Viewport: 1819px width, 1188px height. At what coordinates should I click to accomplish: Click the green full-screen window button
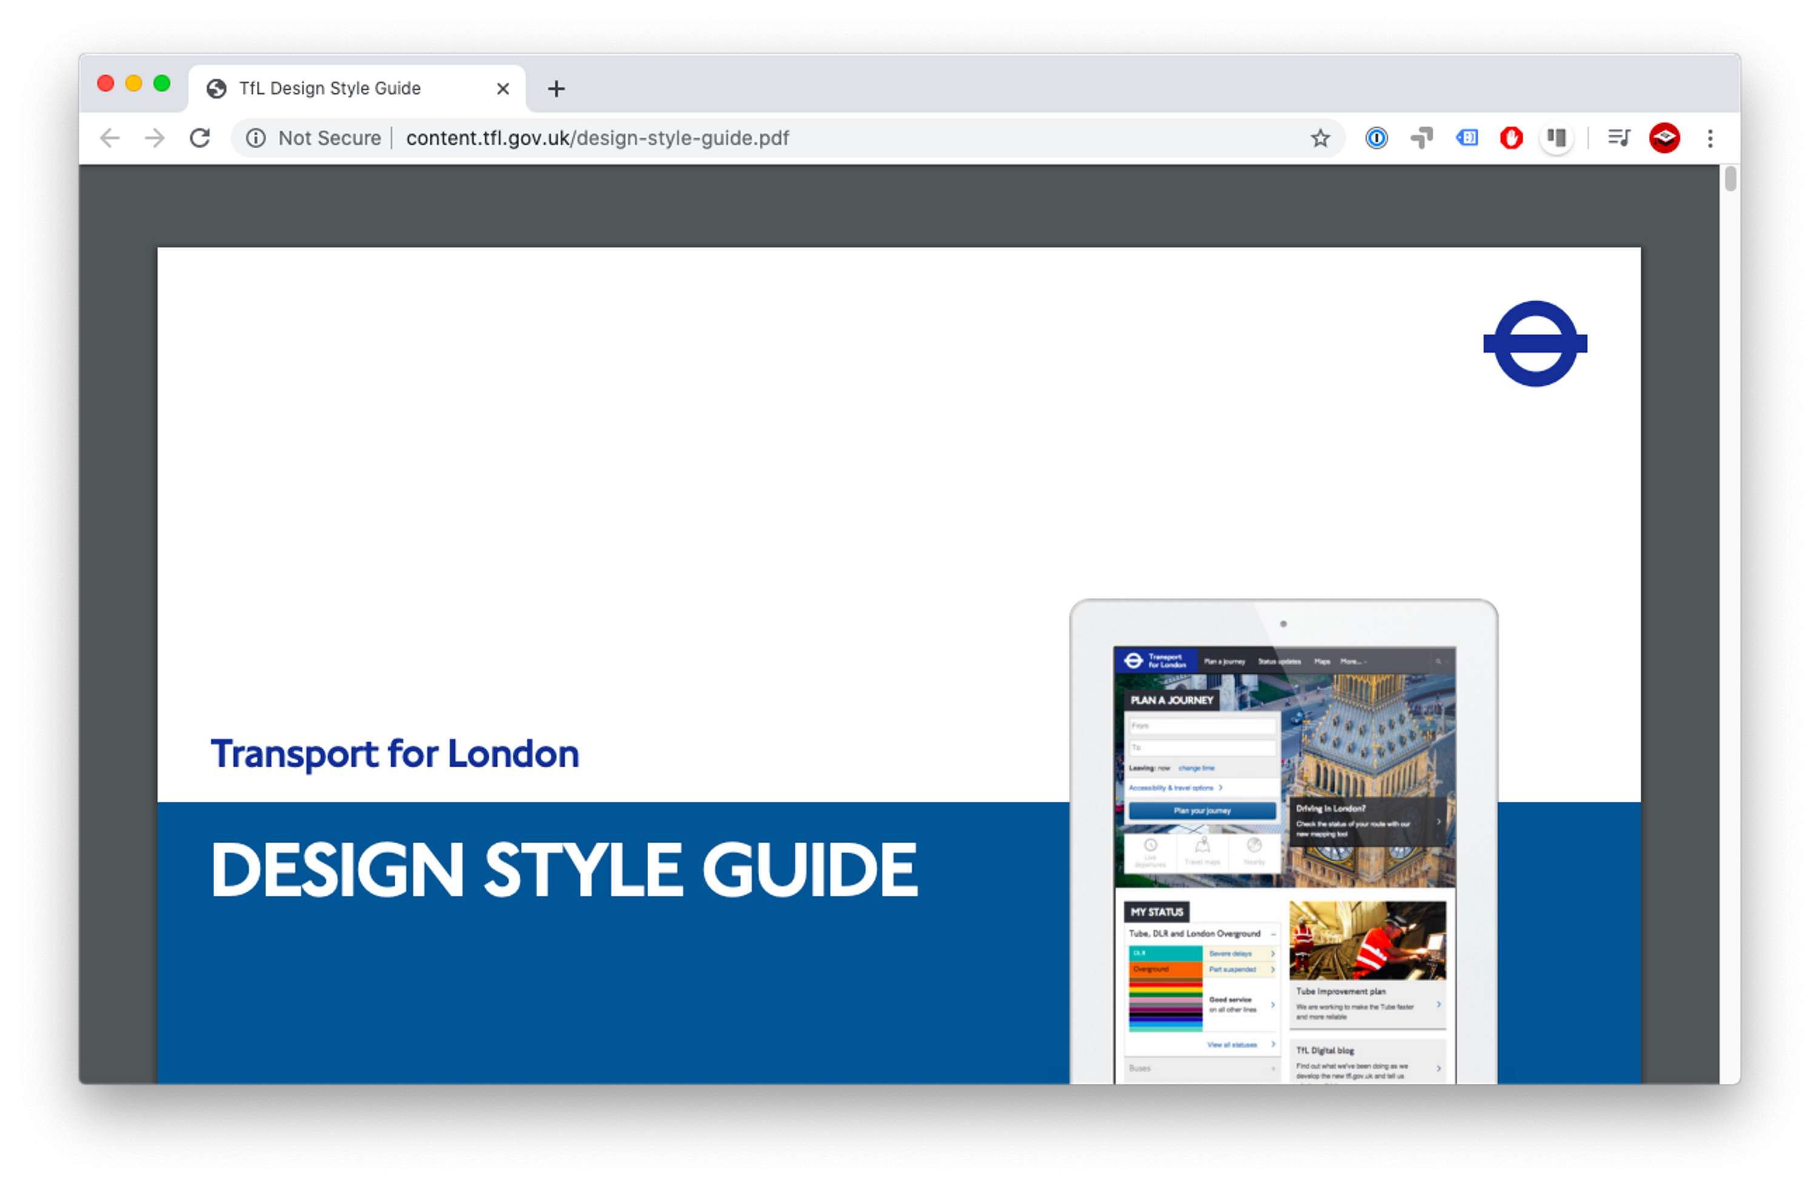(162, 83)
